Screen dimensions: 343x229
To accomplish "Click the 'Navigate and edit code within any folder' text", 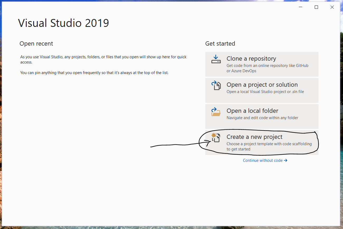I will (262, 118).
